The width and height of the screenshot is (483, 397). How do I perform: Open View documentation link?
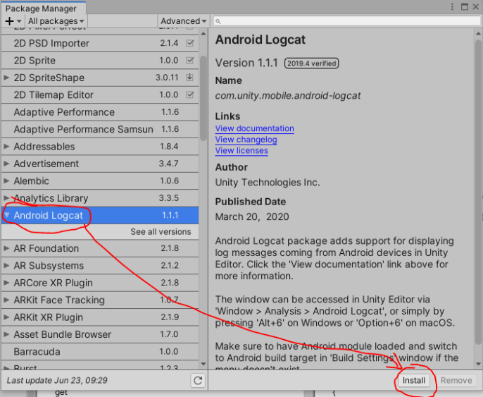[254, 128]
